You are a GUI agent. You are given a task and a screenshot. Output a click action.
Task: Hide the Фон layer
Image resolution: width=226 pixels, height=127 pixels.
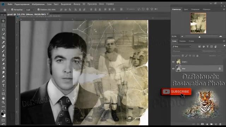173,69
